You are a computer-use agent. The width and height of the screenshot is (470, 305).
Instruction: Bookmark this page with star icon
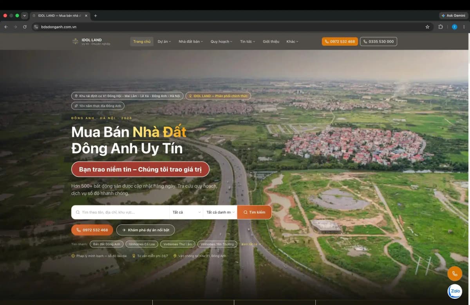tap(427, 27)
